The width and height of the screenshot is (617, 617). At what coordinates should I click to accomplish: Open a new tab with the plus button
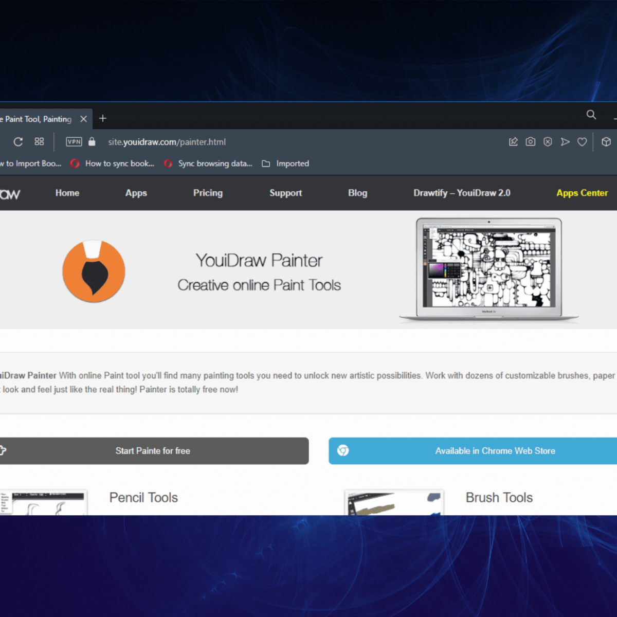point(103,118)
